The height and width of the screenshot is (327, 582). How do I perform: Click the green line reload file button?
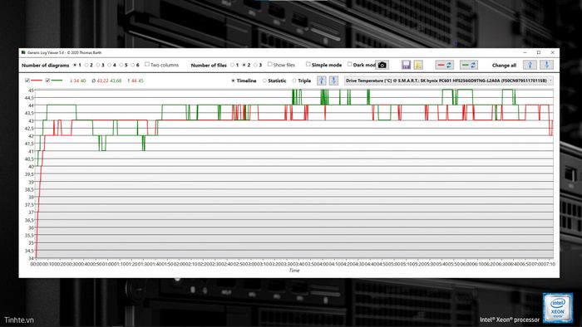pos(469,66)
